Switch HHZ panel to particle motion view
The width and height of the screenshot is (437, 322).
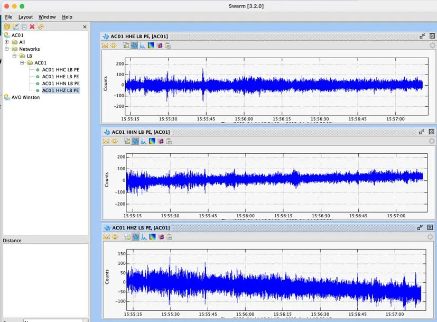tap(161, 237)
